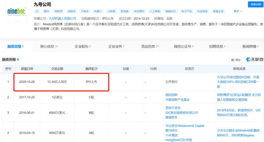Open the 九号机器人有限公司 company link
The height and width of the screenshot is (142, 264).
[62, 18]
